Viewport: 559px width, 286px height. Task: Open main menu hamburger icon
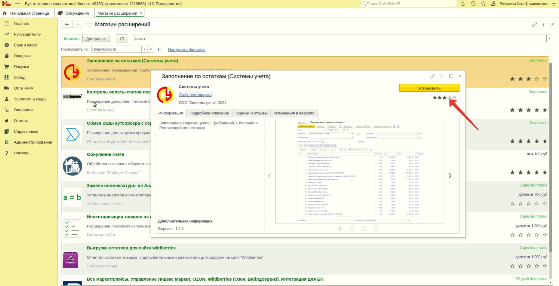tap(17, 4)
